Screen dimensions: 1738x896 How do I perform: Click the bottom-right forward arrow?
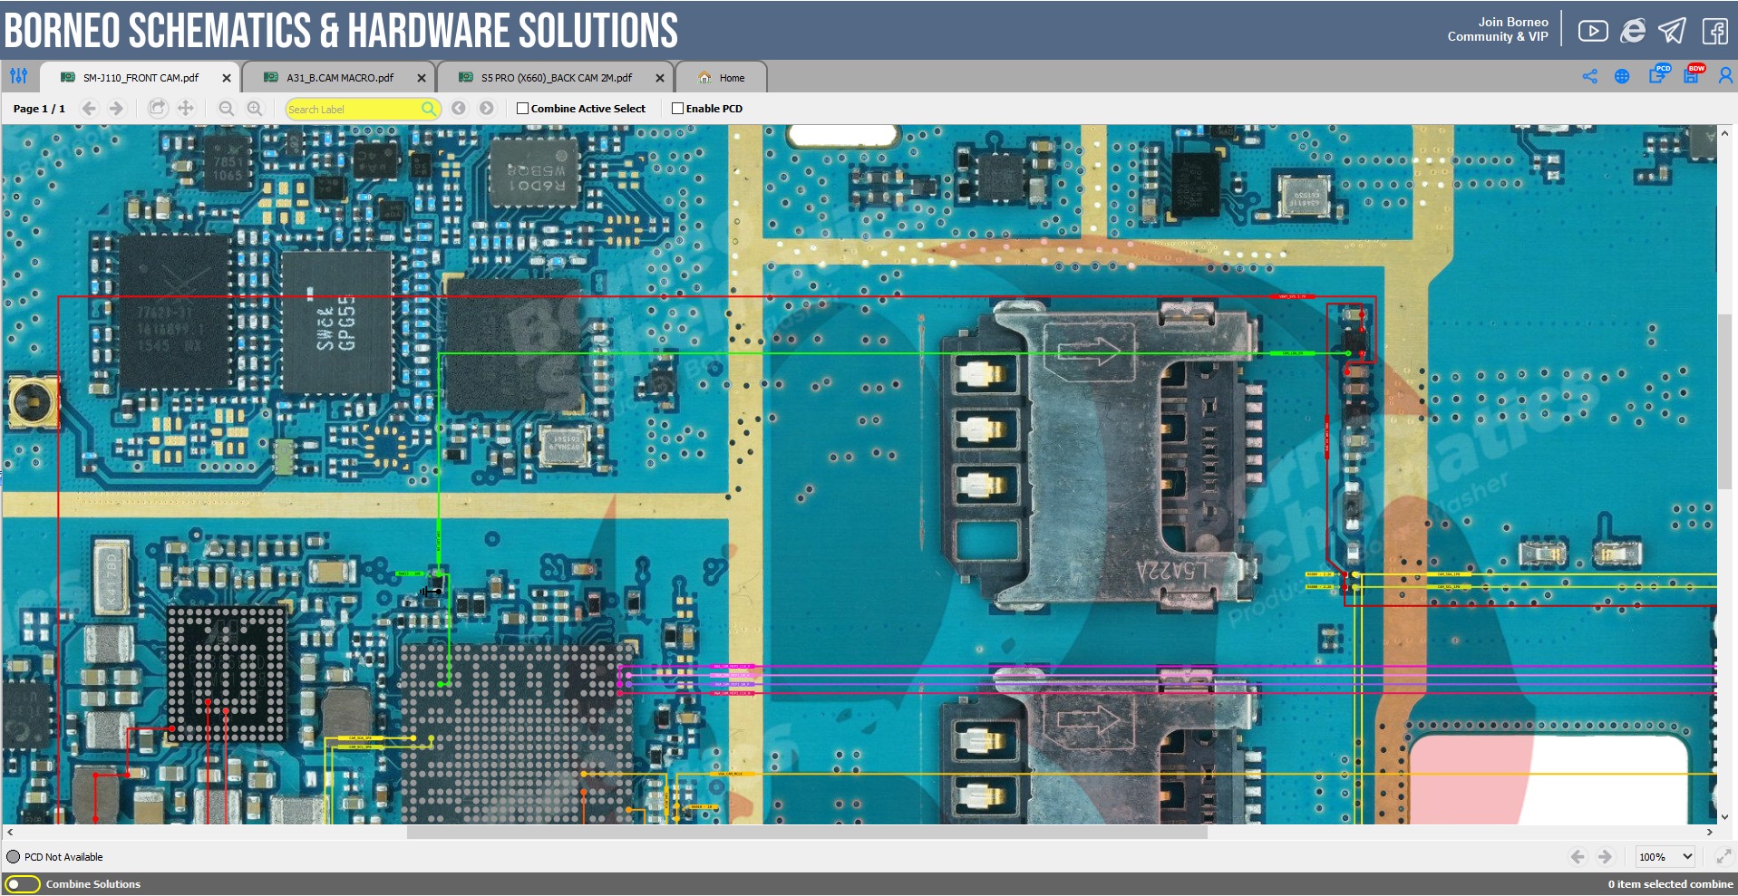tap(1606, 857)
